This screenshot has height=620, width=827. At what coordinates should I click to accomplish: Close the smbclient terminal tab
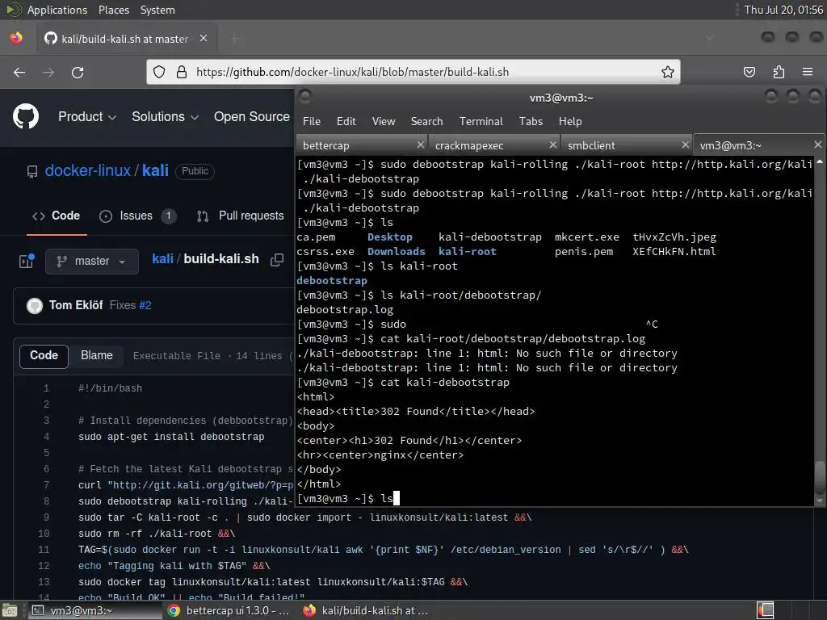click(x=685, y=145)
